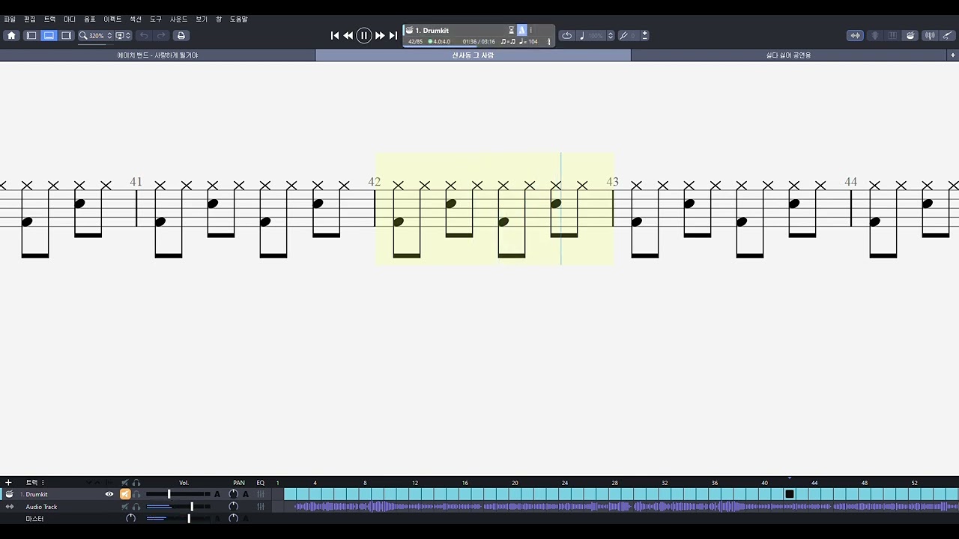
Task: Mute the Audio Track
Action: [125, 507]
